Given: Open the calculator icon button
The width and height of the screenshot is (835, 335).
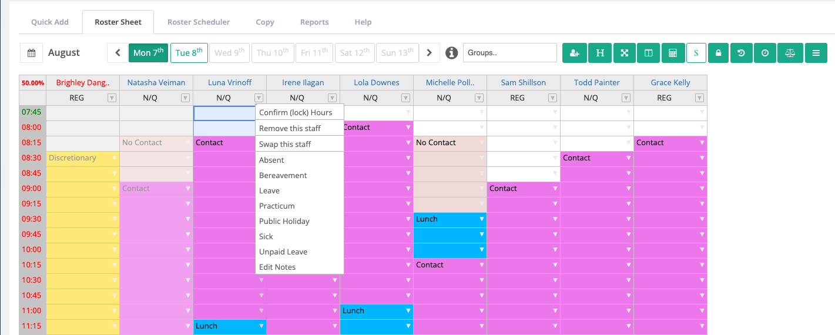Looking at the screenshot, I should [673, 53].
